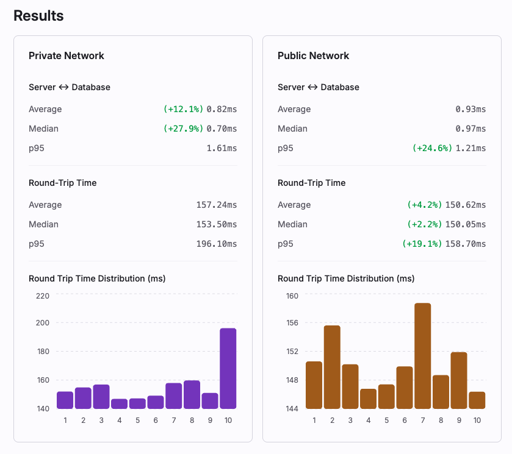The image size is (512, 454).
Task: Click the green "(+24.6%)" change indicator
Action: click(432, 149)
